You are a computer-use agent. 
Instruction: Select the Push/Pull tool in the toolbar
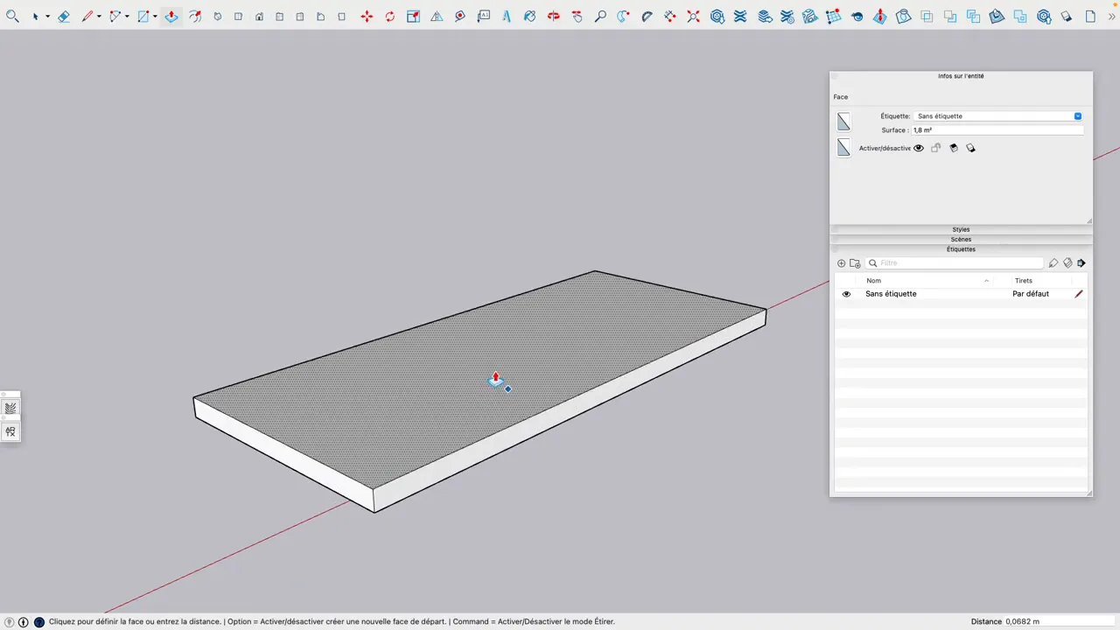click(x=171, y=16)
